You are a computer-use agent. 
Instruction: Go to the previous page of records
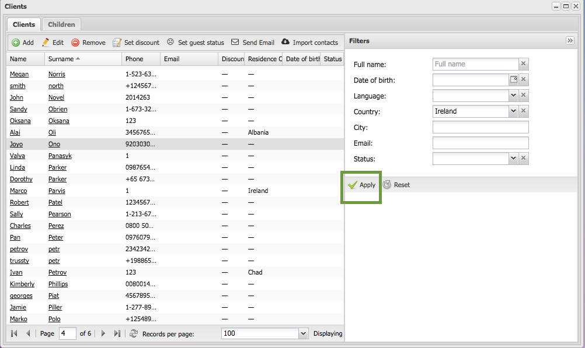(28, 333)
